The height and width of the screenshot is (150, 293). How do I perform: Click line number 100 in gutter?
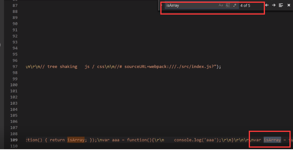click(x=13, y=85)
